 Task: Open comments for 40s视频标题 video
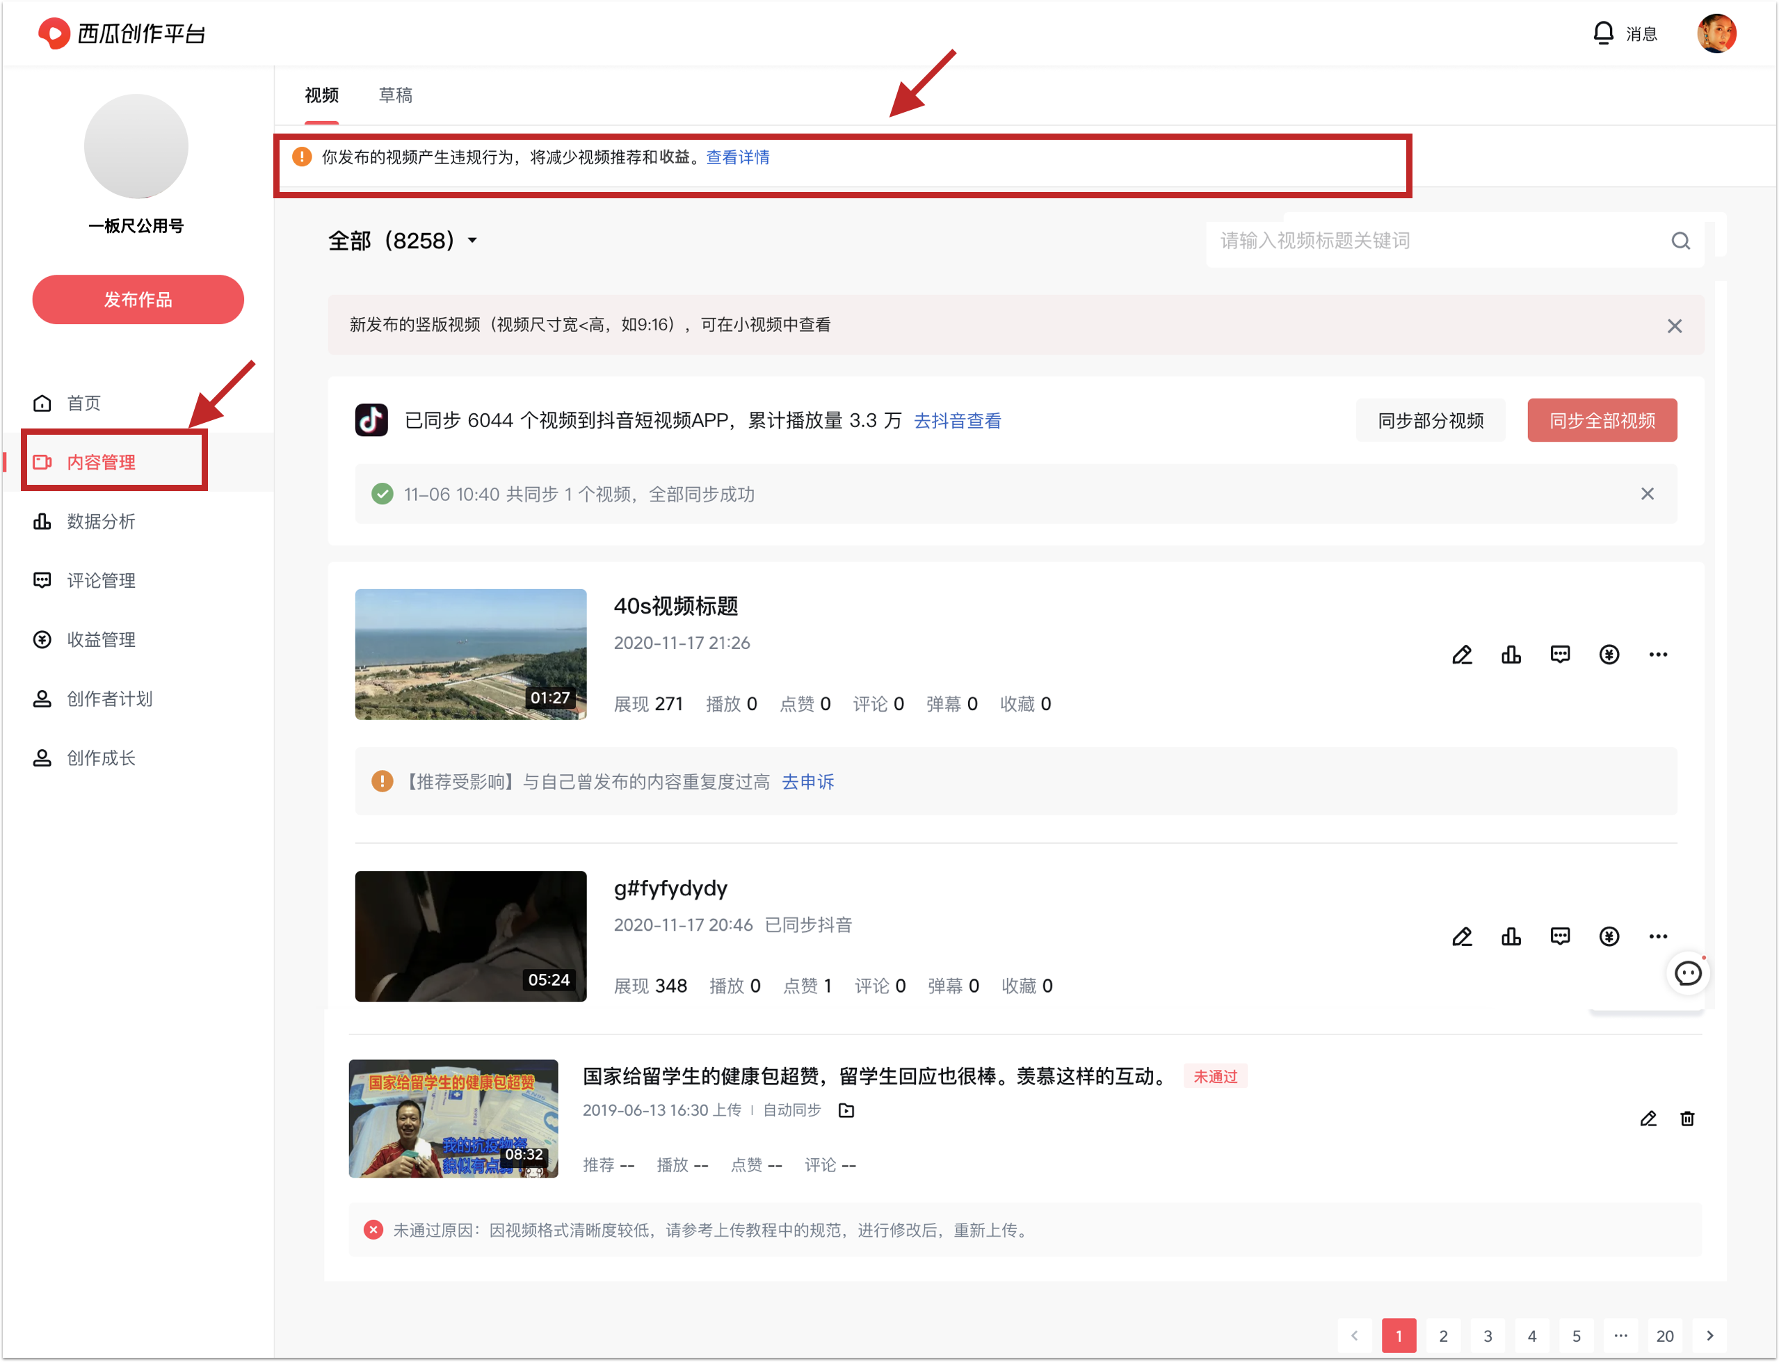pyautogui.click(x=1560, y=655)
